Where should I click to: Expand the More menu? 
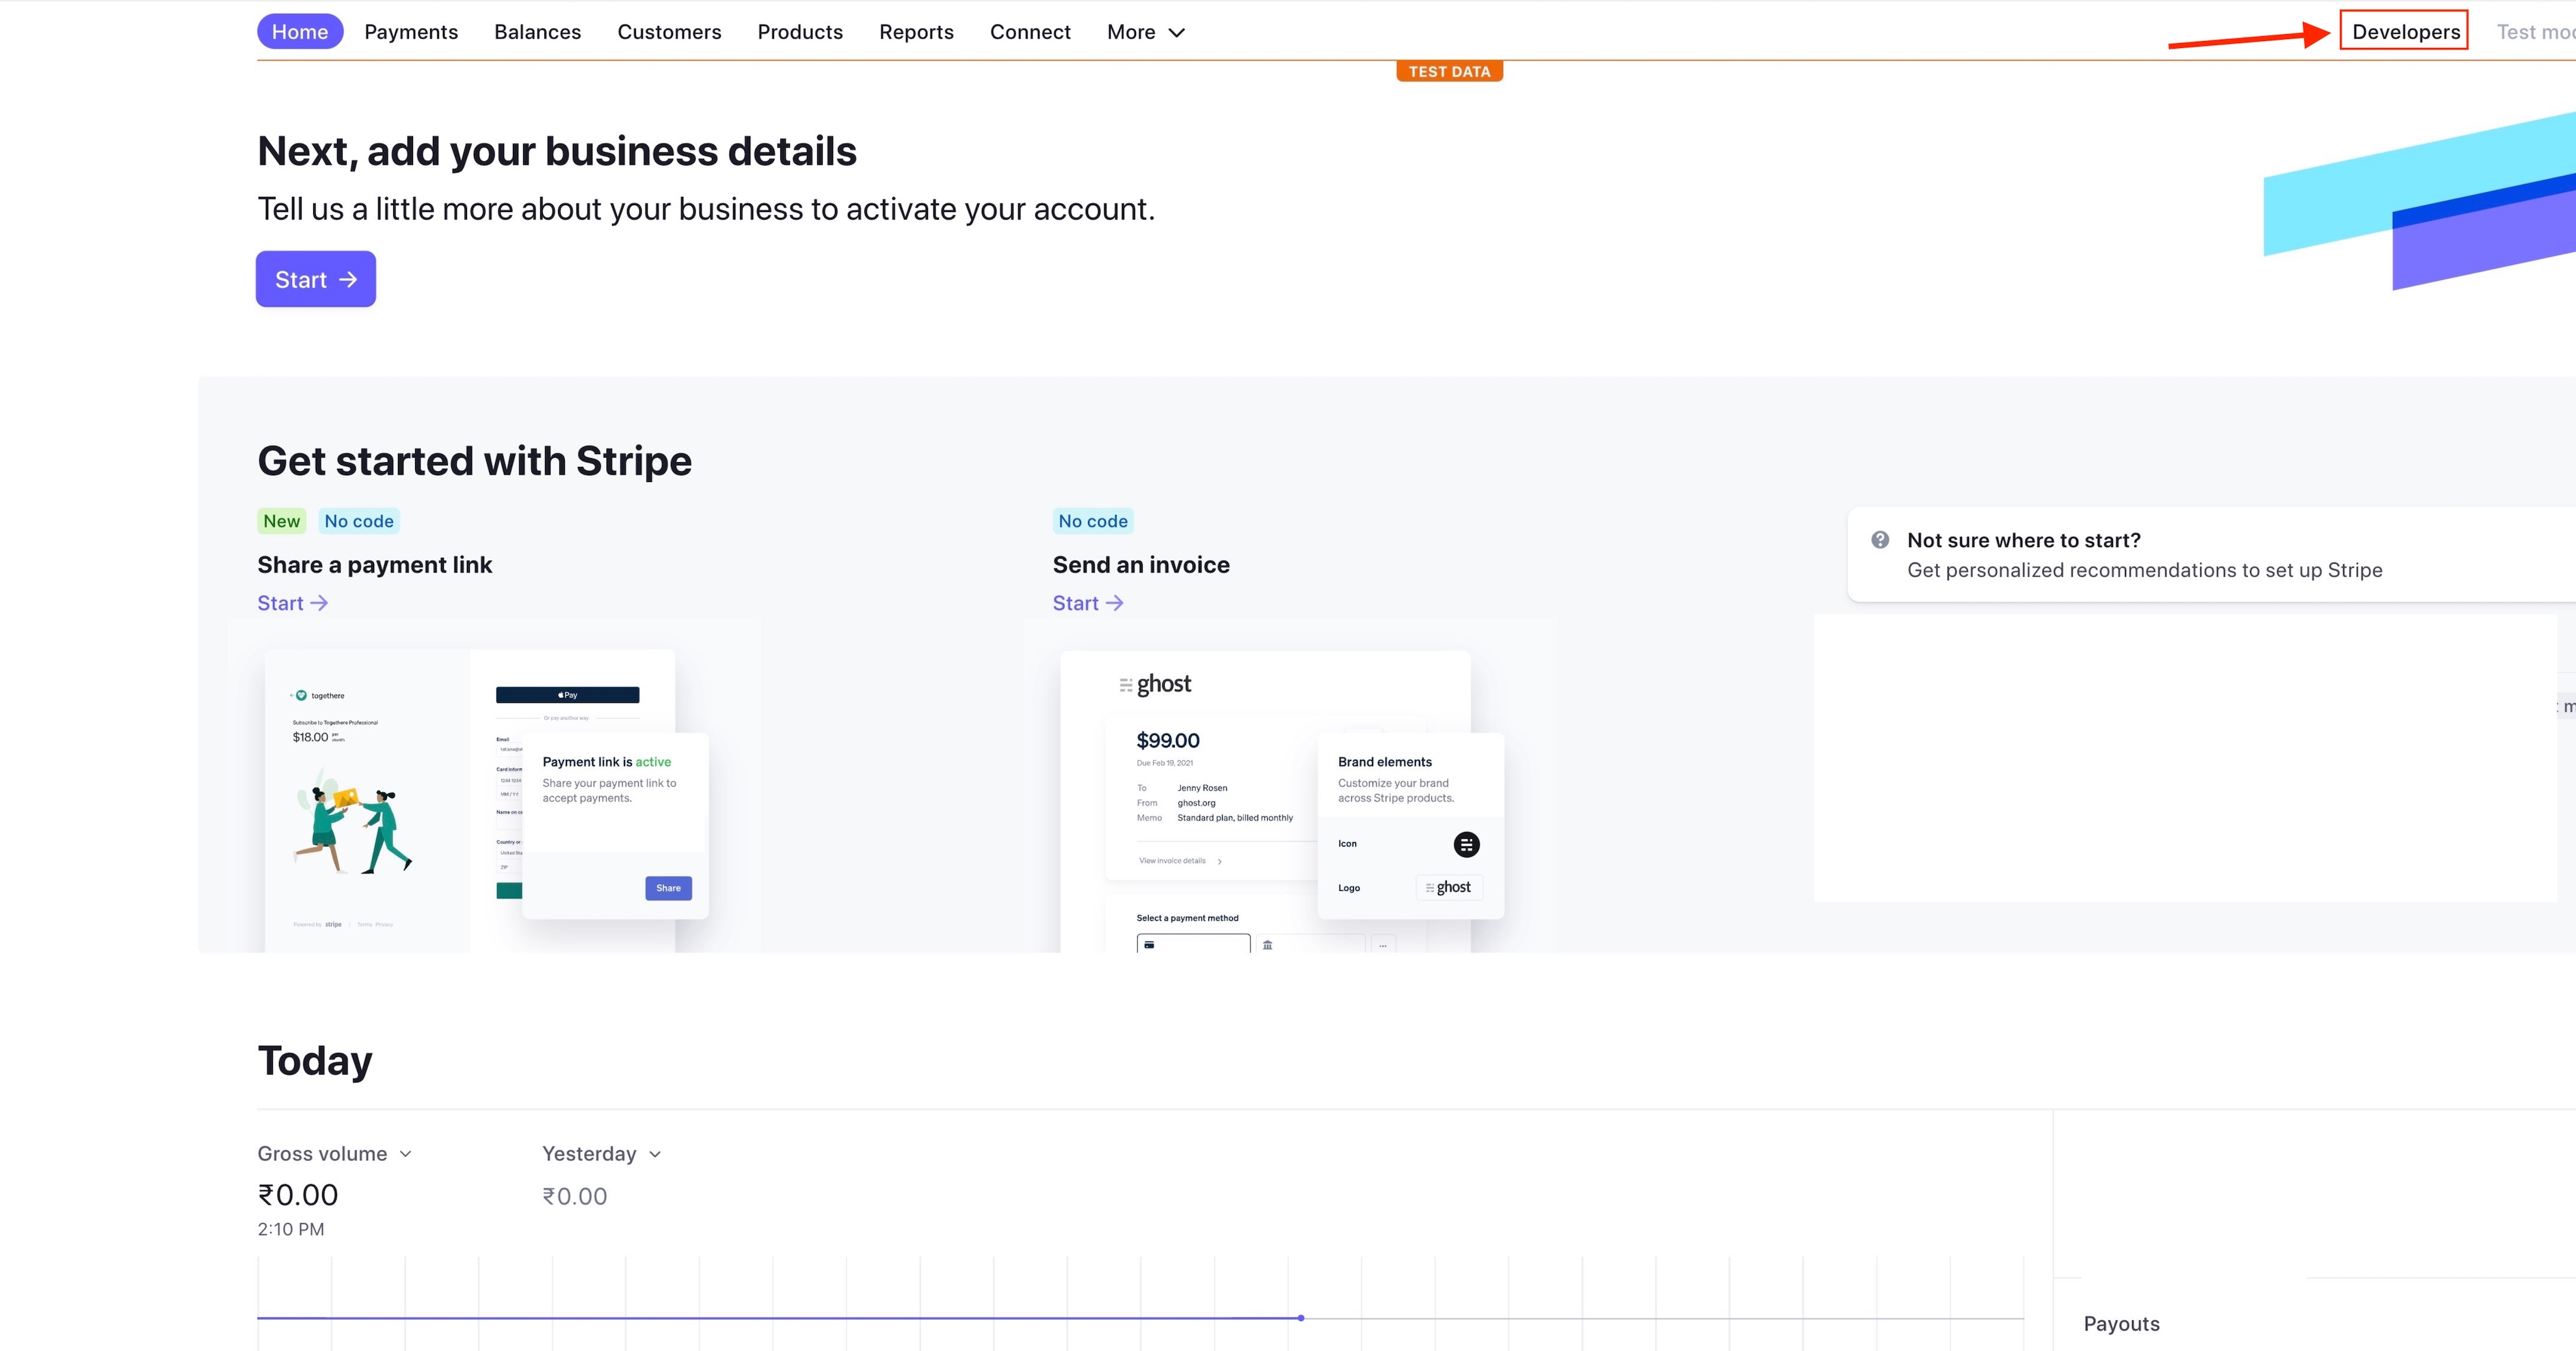coord(1146,32)
